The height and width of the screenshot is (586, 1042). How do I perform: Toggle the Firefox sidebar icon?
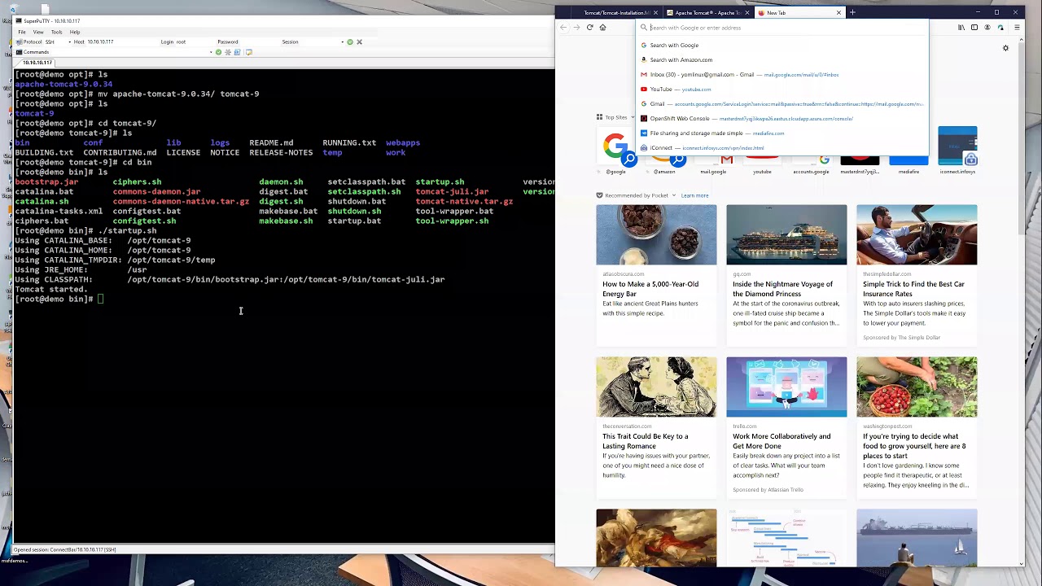pos(974,28)
